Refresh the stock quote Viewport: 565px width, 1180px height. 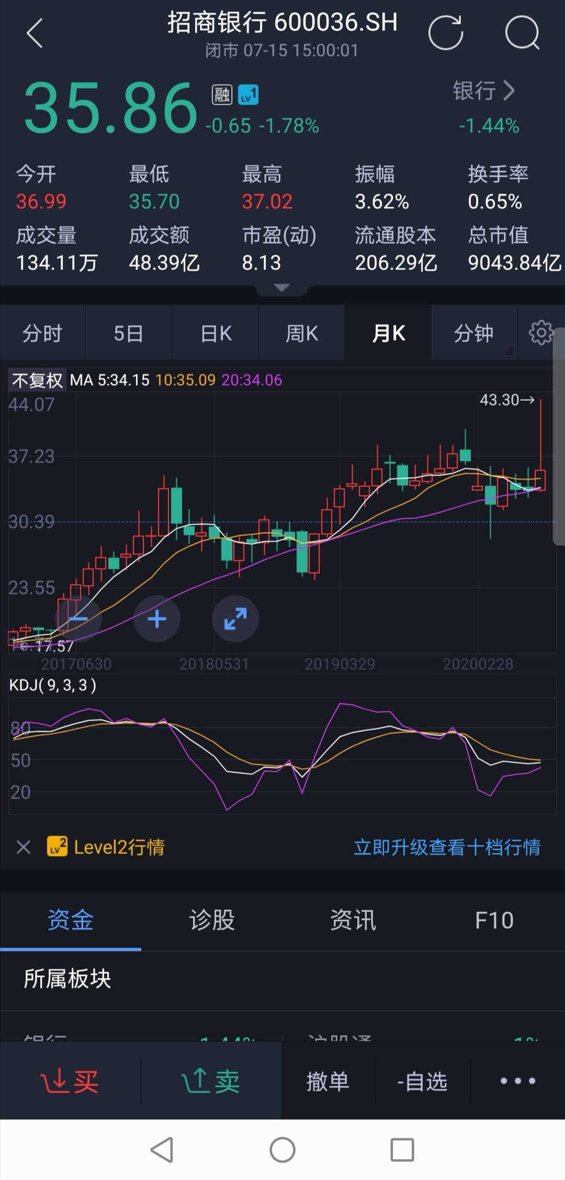point(446,32)
